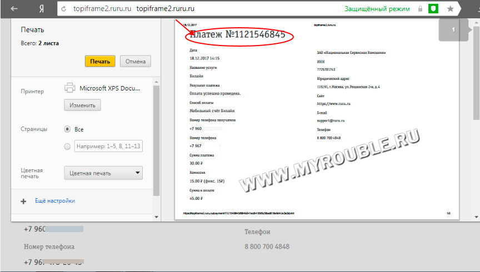Open the green Protect shield icon
The image size is (480, 272).
433,9
